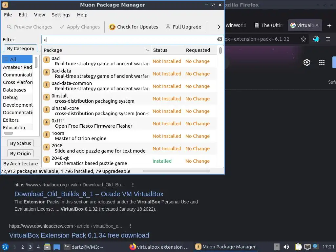Image resolution: width=336 pixels, height=252 pixels.
Task: Open the Edit menu
Action: [x=23, y=15]
